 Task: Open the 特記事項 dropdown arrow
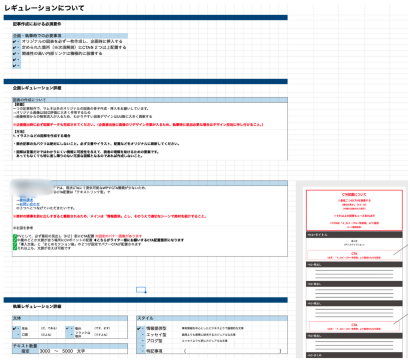pyautogui.click(x=143, y=351)
